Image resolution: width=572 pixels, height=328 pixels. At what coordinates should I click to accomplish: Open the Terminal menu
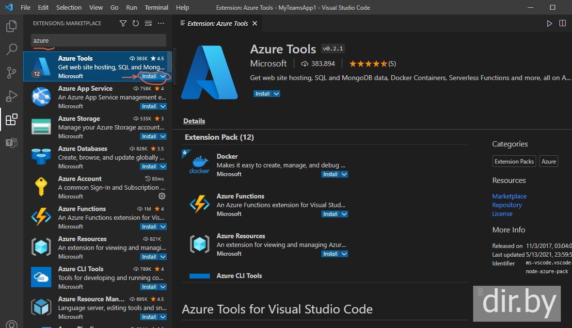click(x=157, y=8)
